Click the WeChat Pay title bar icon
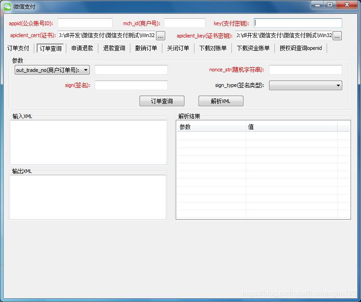The height and width of the screenshot is (302, 361). [x=7, y=6]
